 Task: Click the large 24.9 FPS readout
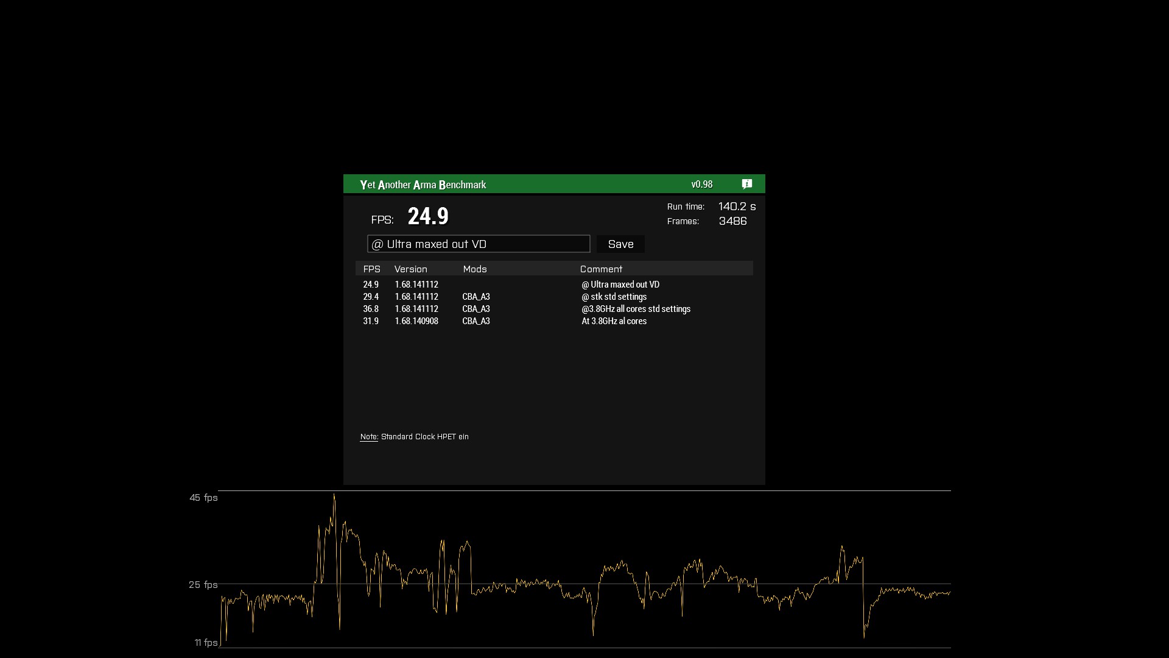(x=428, y=216)
